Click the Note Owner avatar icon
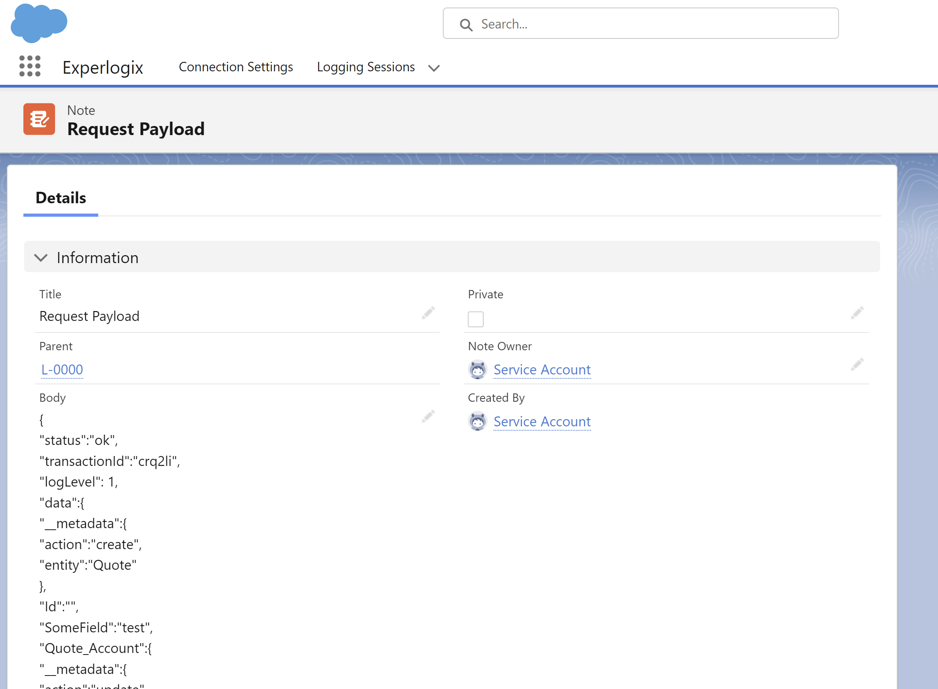The image size is (938, 689). 478,370
